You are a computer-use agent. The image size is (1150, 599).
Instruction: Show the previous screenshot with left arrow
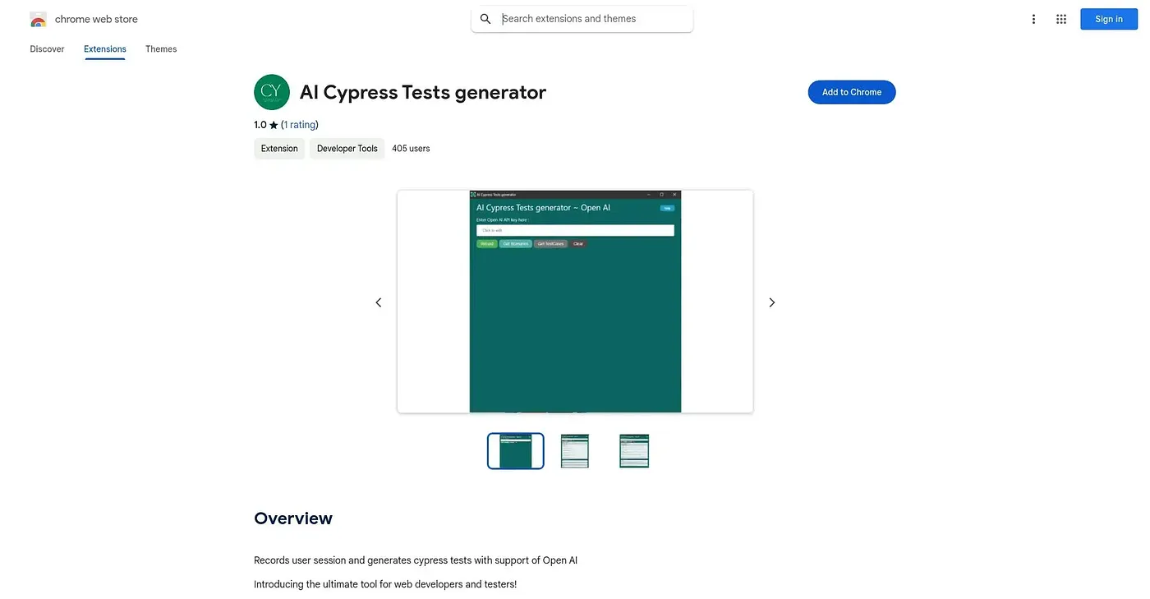pyautogui.click(x=379, y=302)
